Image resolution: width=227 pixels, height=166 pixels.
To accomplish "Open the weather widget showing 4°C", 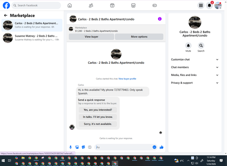I will [x=179, y=161].
